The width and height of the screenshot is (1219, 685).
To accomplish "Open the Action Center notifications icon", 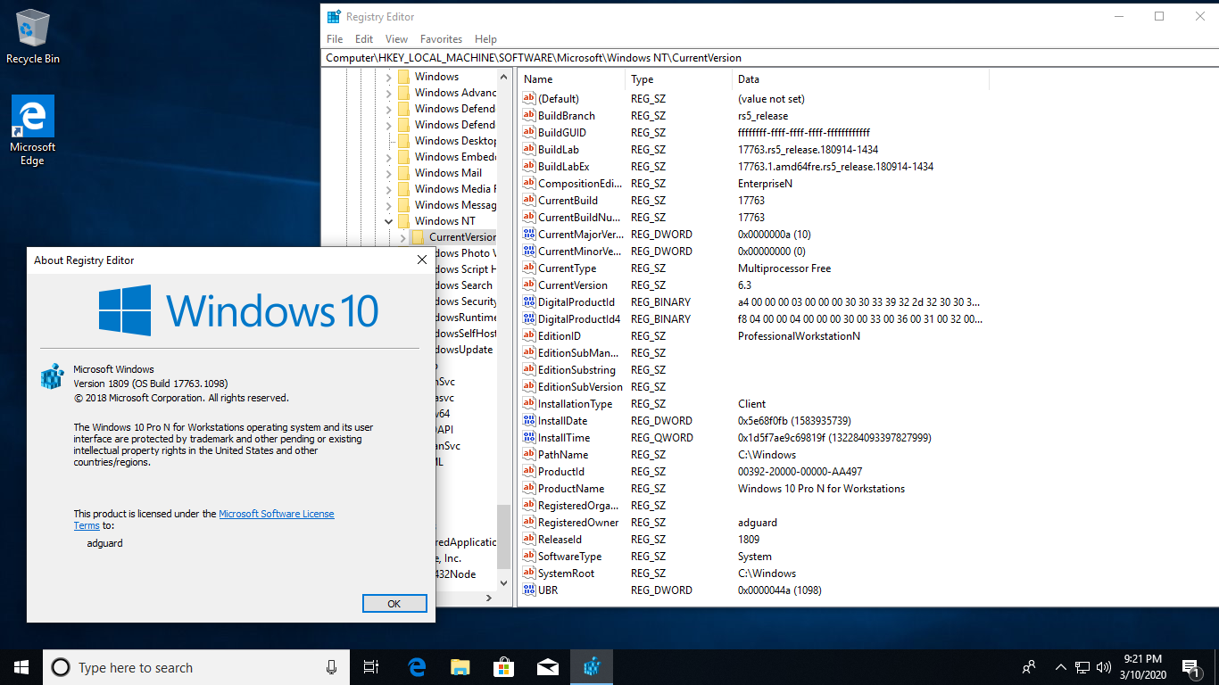I will point(1190,667).
